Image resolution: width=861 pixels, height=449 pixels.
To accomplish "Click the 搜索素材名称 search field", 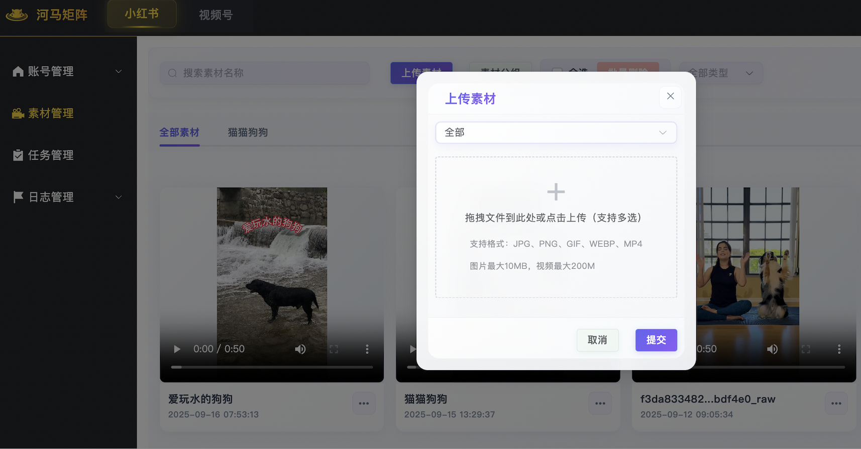I will point(271,73).
